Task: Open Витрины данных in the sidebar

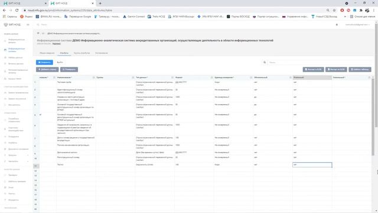Action: click(x=16, y=64)
